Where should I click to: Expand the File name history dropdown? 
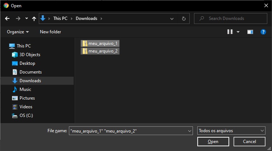click(x=190, y=131)
